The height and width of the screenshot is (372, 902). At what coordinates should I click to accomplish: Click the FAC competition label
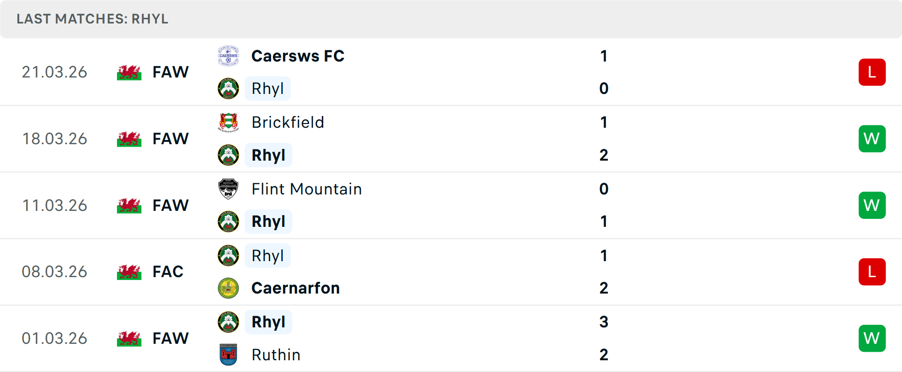[x=168, y=272]
